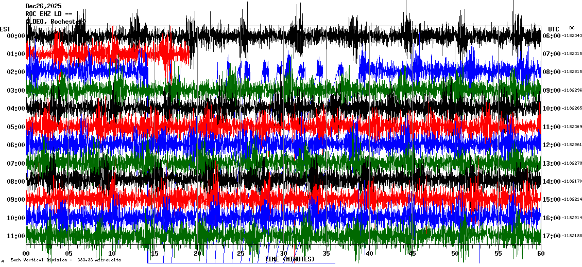Click the 09:00 UTC row label

pos(552,91)
